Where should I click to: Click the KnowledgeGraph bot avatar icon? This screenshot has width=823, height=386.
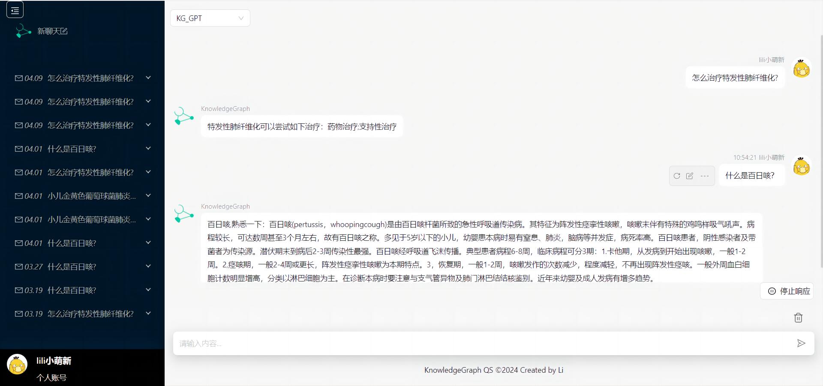pyautogui.click(x=183, y=115)
